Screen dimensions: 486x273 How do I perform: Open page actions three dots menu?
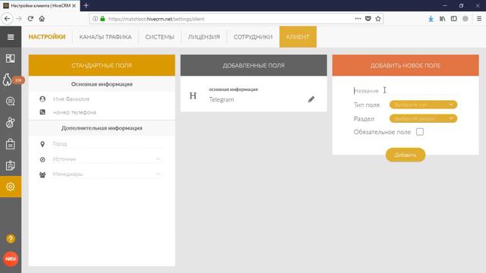pos(358,18)
